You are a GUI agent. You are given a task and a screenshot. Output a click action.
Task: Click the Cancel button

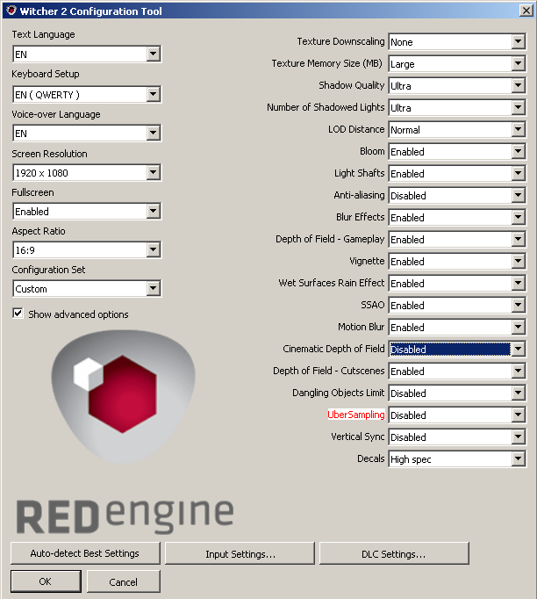[x=123, y=581]
